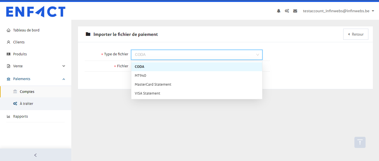379x161 pixels.
Task: Collapse the sidebar with the left chevron
Action: pyautogui.click(x=35, y=155)
